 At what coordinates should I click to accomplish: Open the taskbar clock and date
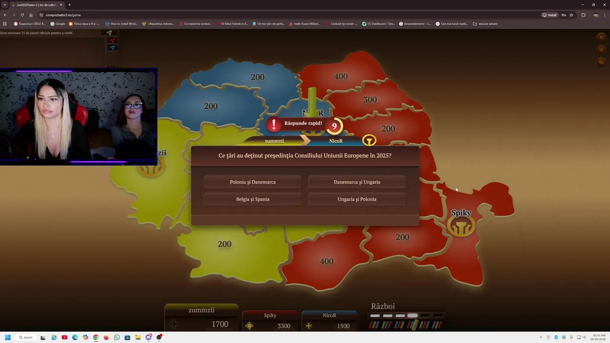point(598,337)
